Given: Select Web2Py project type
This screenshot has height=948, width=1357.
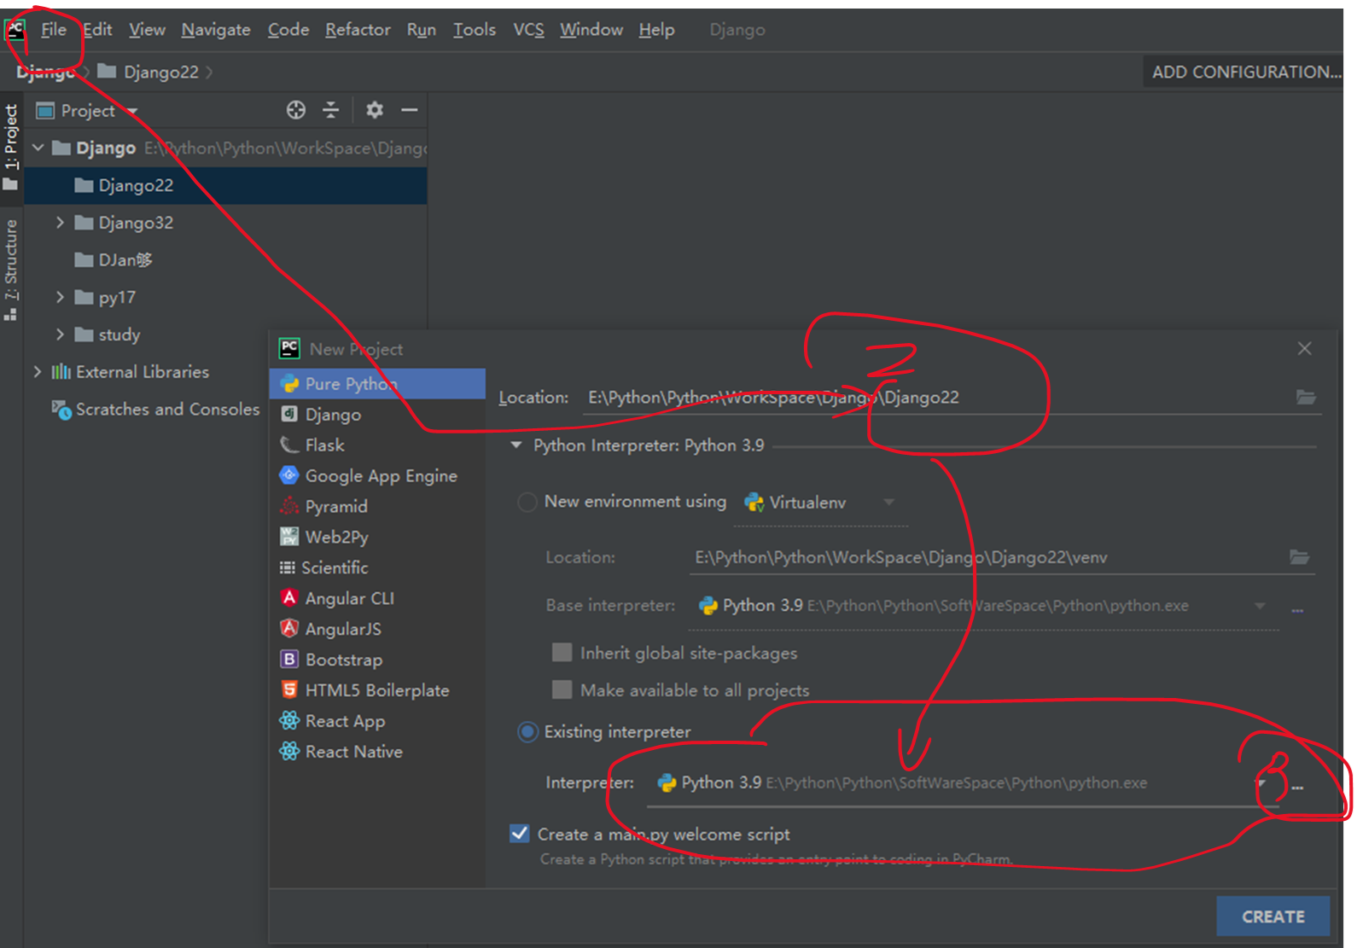Looking at the screenshot, I should 377,538.
